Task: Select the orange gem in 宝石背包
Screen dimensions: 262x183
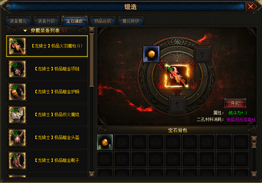Action: (x=105, y=142)
